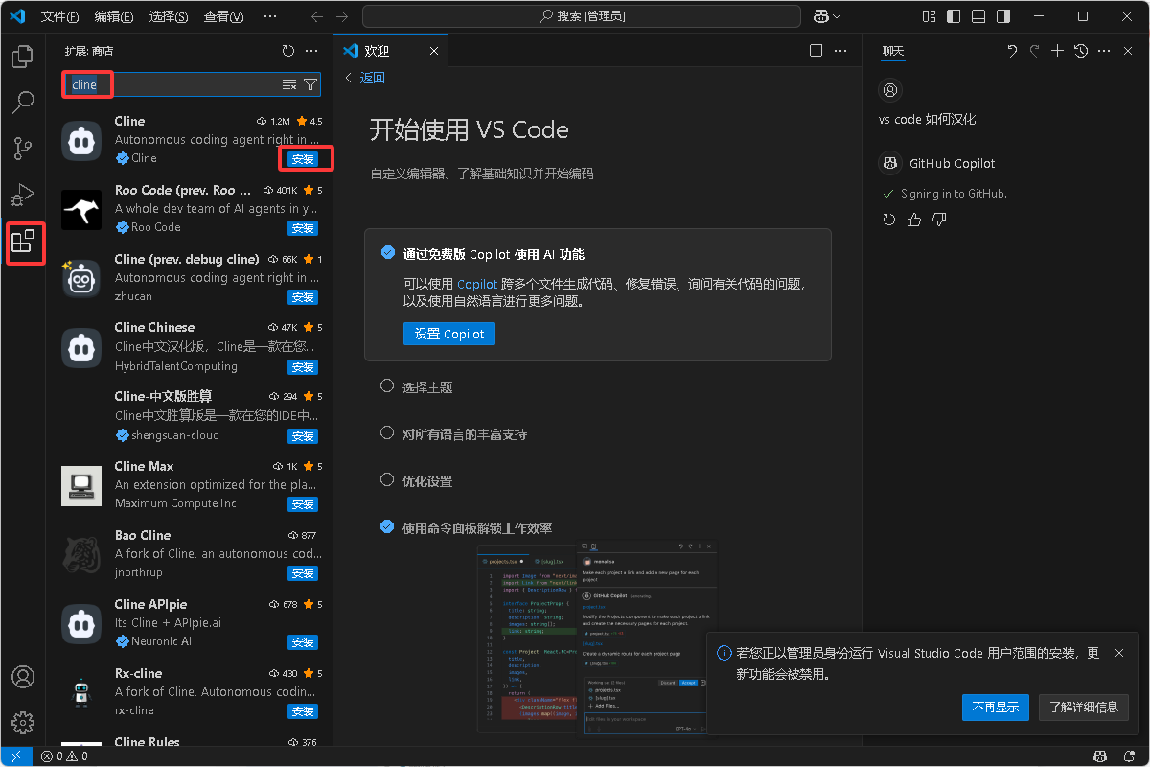This screenshot has height=767, width=1150.
Task: Open notifications bell in status bar
Action: pos(1129,755)
